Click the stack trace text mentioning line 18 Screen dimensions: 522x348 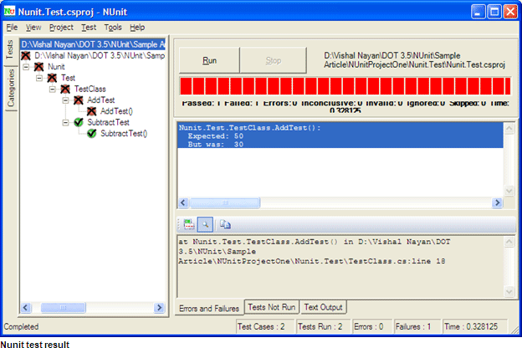pyautogui.click(x=314, y=252)
